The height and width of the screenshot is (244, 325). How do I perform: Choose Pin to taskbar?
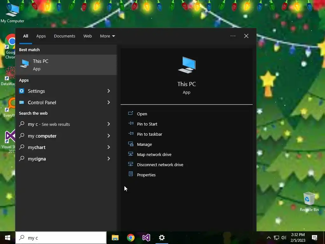coord(149,134)
